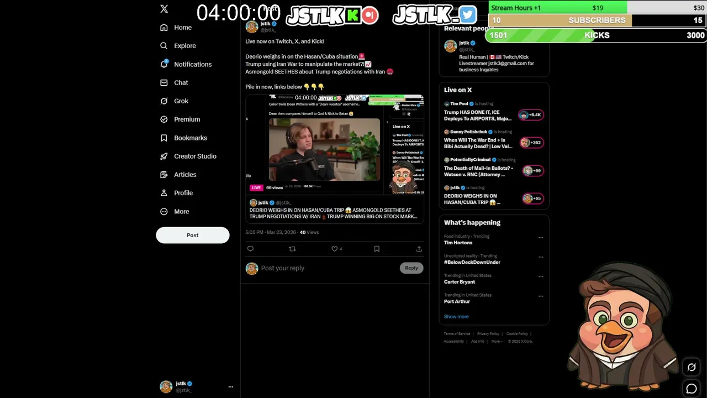707x398 pixels.
Task: Open account menu dots beside jstlk
Action: tap(231, 387)
